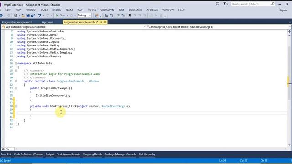Click the Comment out selected lines icon
The image size is (292, 164).
118,15
